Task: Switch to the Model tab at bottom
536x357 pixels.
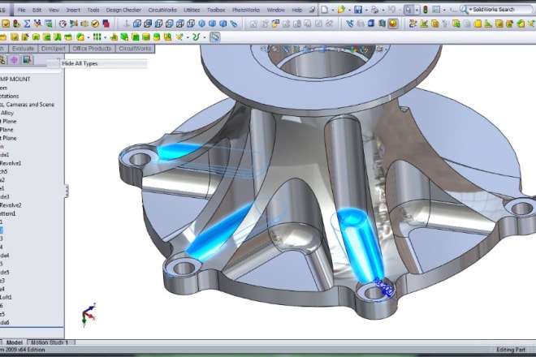Action: [x=15, y=342]
